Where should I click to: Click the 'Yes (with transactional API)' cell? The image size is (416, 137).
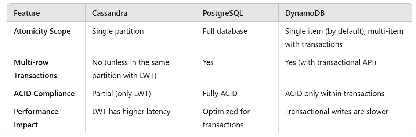(x=330, y=63)
